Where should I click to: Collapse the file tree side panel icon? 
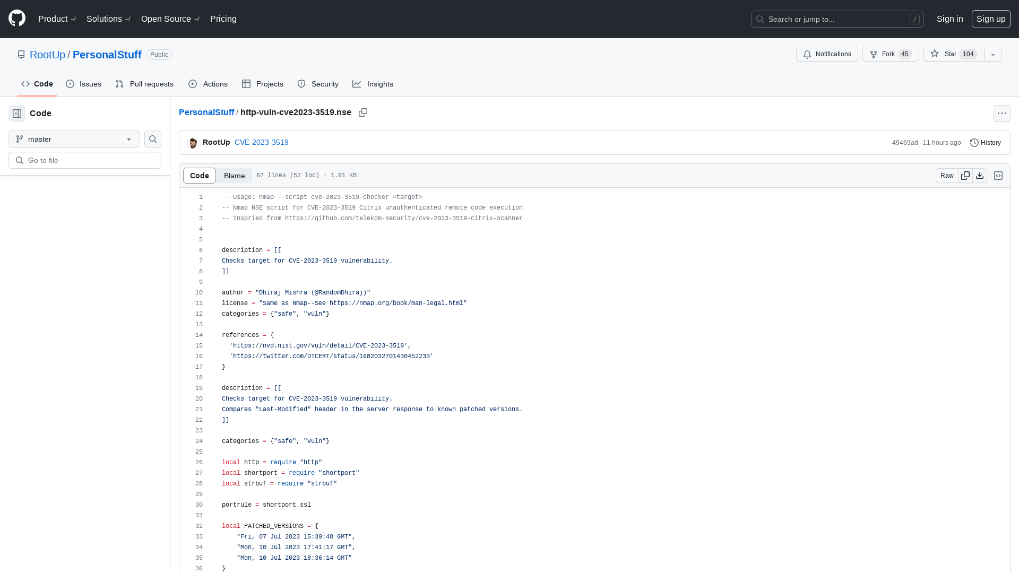tap(17, 114)
